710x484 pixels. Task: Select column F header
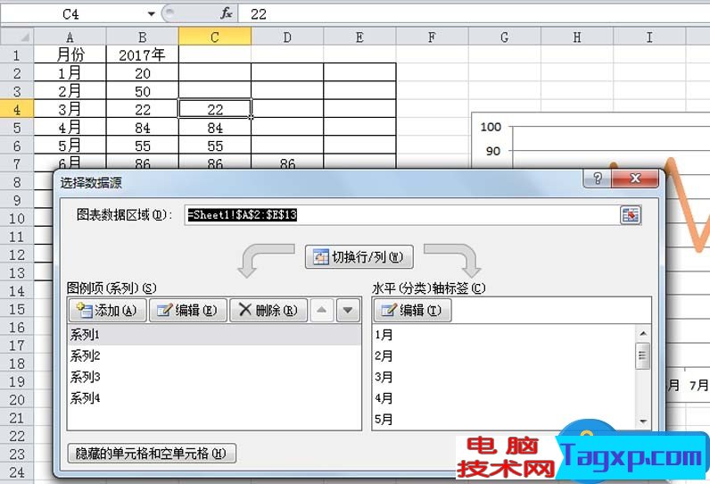(432, 37)
